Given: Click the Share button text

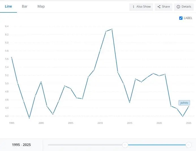Looking at the screenshot, I should (x=166, y=6).
